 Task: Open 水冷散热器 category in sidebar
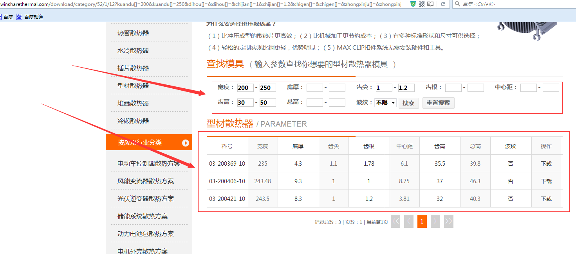tap(133, 50)
